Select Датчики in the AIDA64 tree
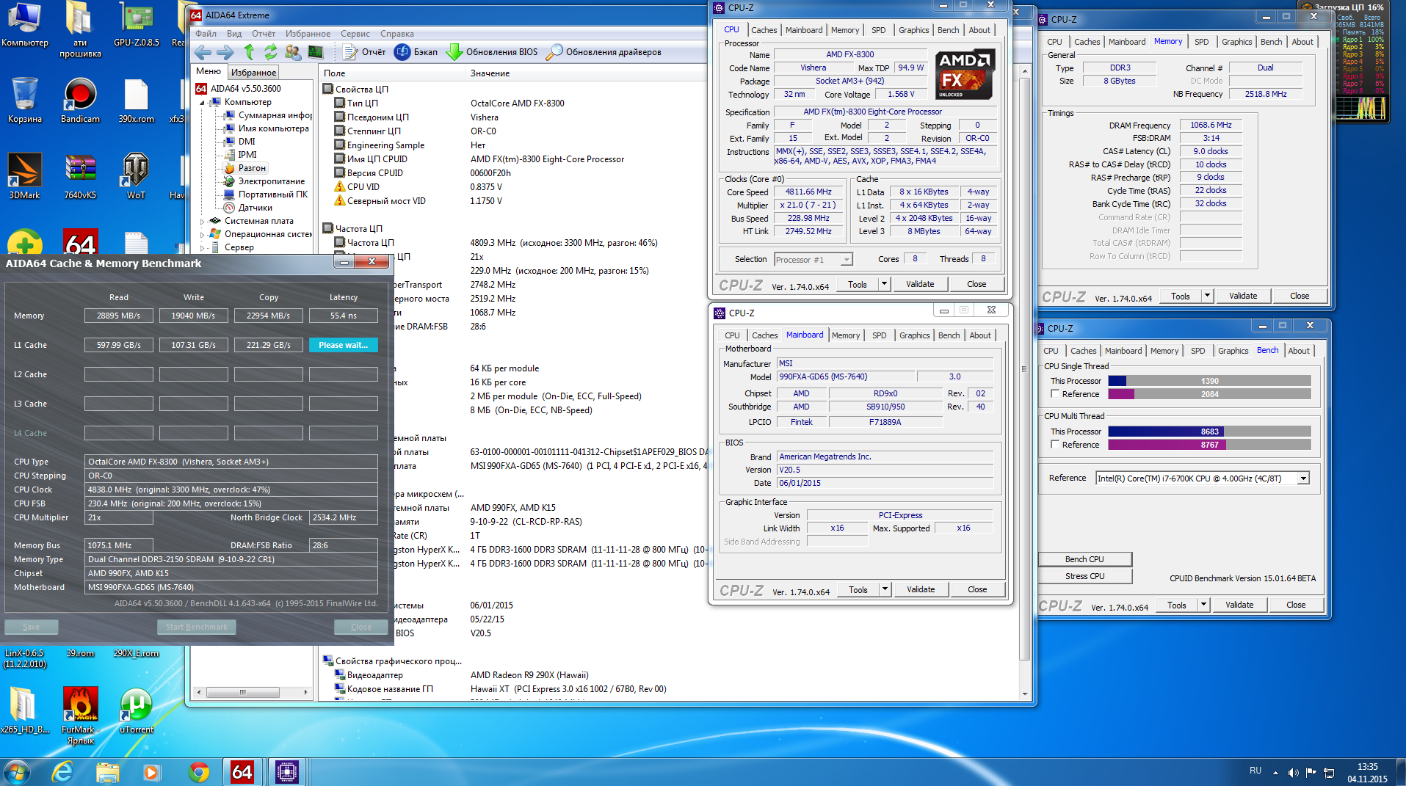The height and width of the screenshot is (786, 1406). click(255, 208)
